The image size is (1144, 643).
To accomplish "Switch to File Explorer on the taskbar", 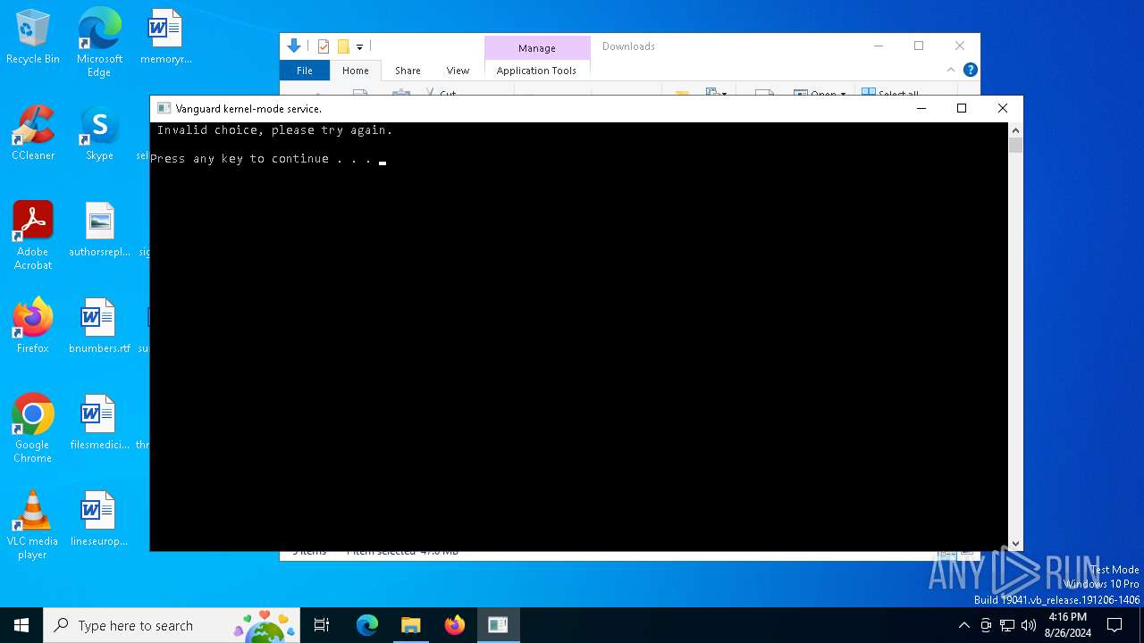I will (x=410, y=625).
